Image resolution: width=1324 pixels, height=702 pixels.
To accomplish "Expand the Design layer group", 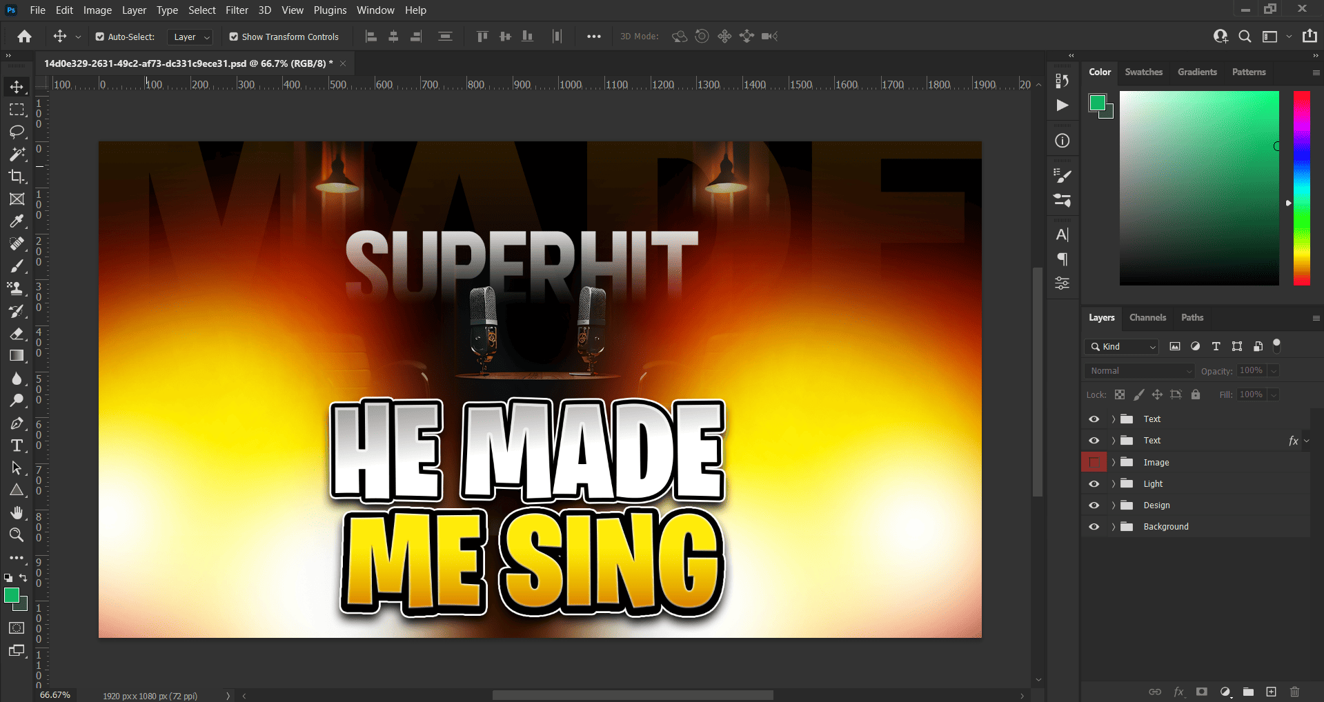I will [1113, 505].
